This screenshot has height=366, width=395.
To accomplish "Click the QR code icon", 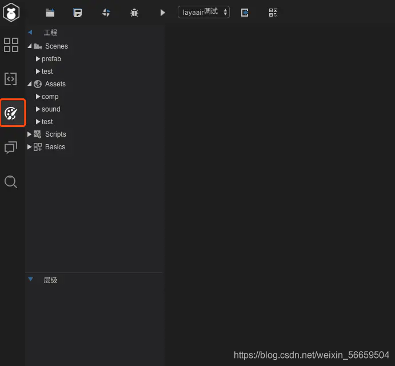I will click(x=273, y=13).
